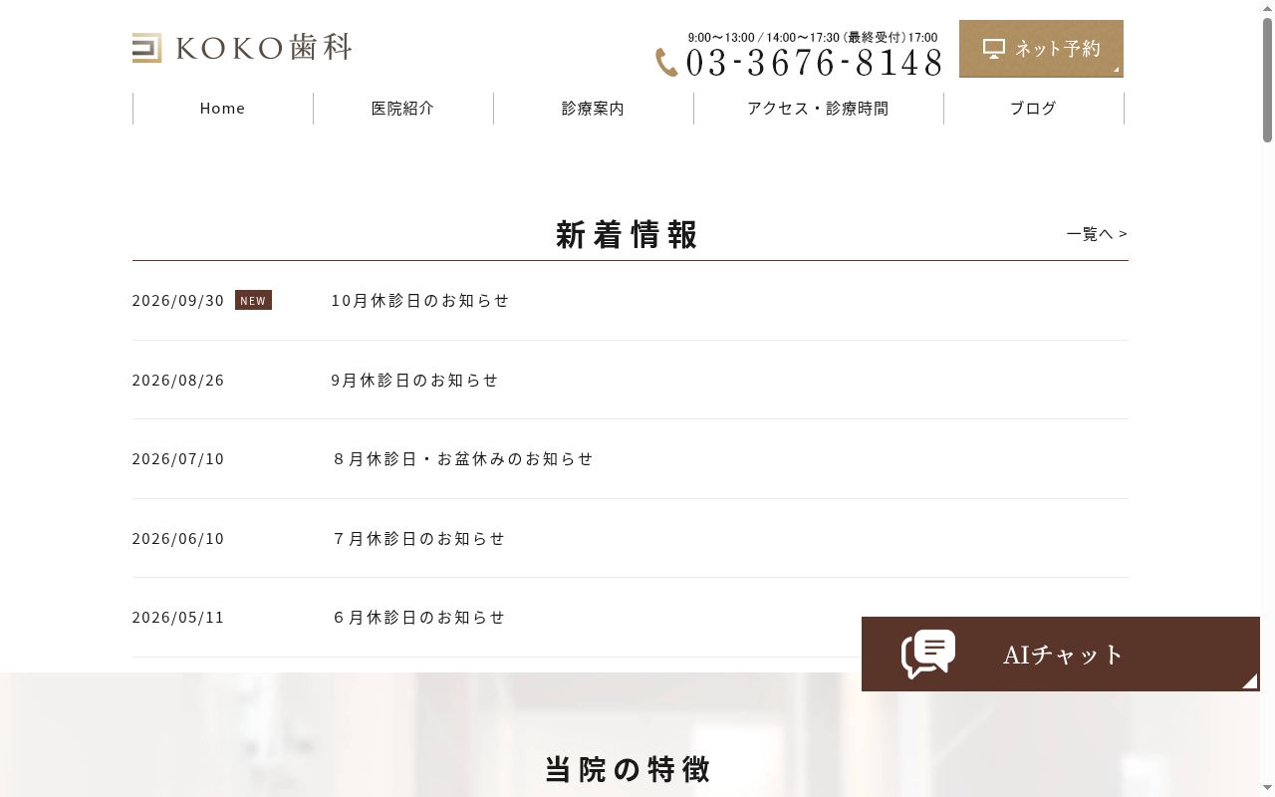1275x797 pixels.
Task: Click the date 2026/05/11
Action: [178, 618]
